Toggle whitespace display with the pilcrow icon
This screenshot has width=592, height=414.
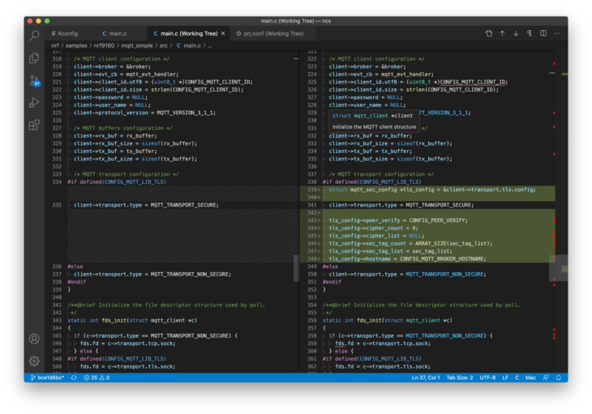tap(530, 33)
